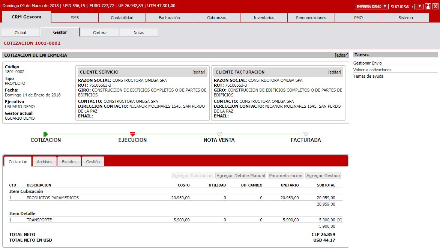Click the red EJECUCION stage marker

tap(132, 134)
